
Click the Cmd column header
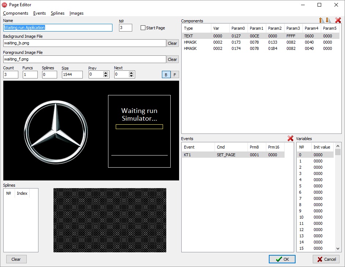(x=231, y=147)
